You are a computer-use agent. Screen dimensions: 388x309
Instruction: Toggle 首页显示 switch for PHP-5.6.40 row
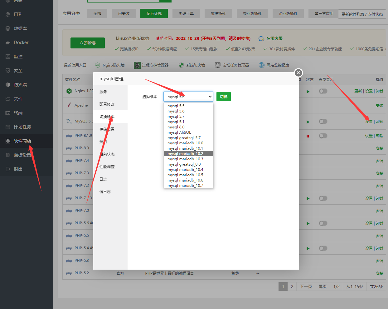point(323,223)
